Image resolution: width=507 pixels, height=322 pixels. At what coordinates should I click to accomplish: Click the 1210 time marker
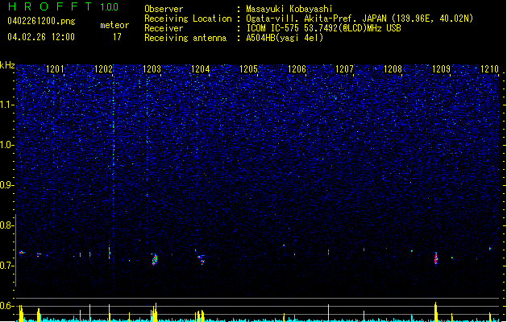tap(489, 69)
